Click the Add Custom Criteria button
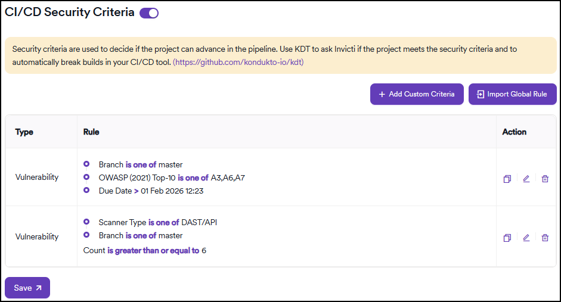 click(x=417, y=94)
